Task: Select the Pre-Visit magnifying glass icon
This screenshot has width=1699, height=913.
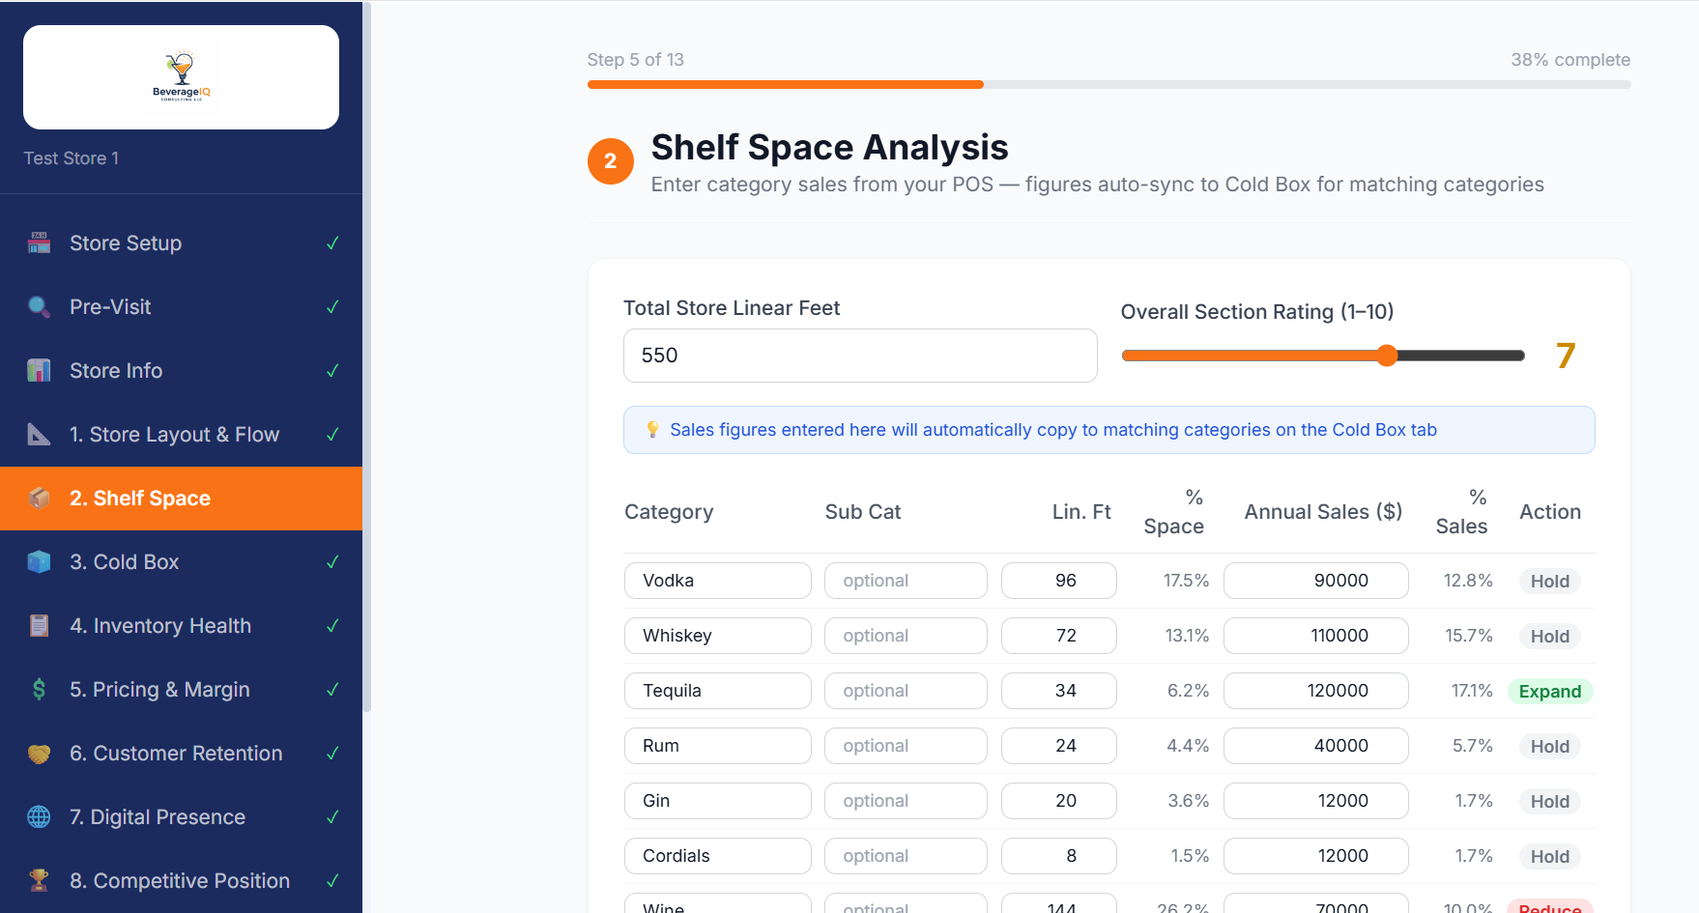Action: click(39, 306)
